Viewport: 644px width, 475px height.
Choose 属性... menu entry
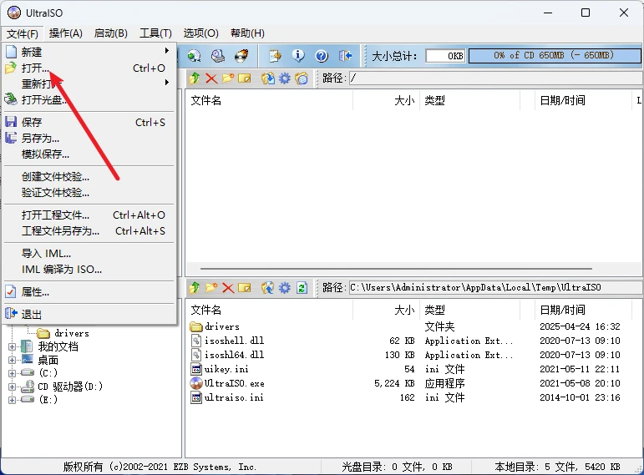pyautogui.click(x=89, y=292)
